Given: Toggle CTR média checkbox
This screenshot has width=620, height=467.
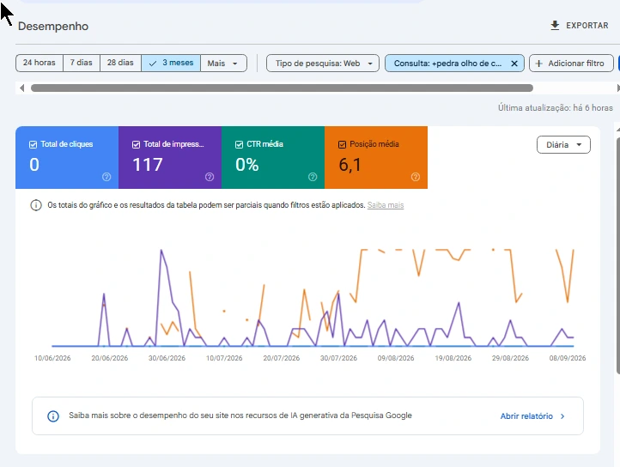Looking at the screenshot, I should point(240,145).
